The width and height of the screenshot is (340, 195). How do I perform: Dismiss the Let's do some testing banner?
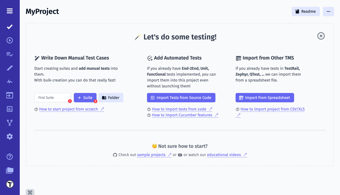pos(321,36)
